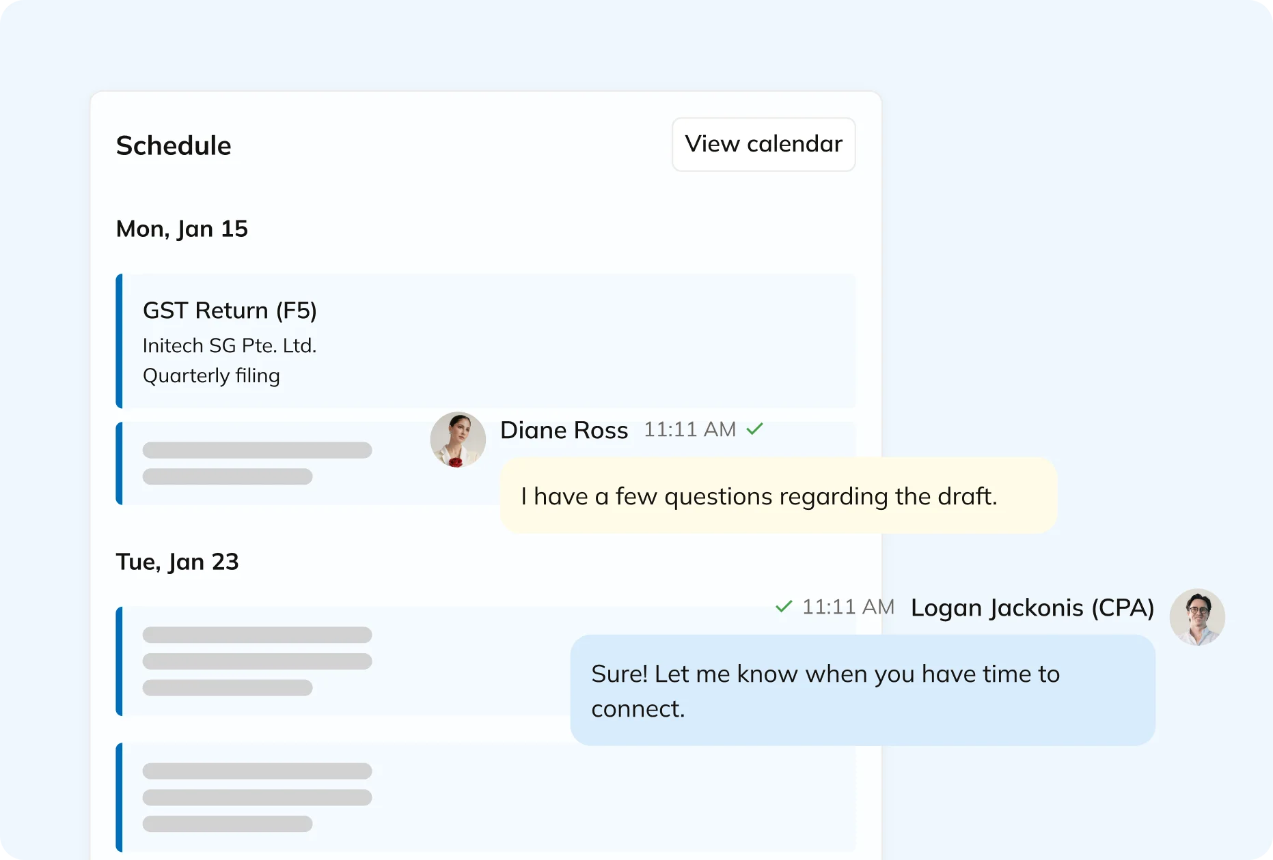The image size is (1273, 860).
Task: Click the Quarterly filing label
Action: 211,375
